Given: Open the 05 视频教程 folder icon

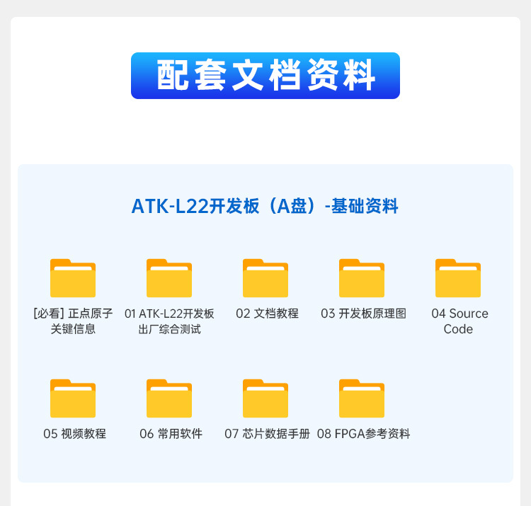Looking at the screenshot, I should point(73,398).
